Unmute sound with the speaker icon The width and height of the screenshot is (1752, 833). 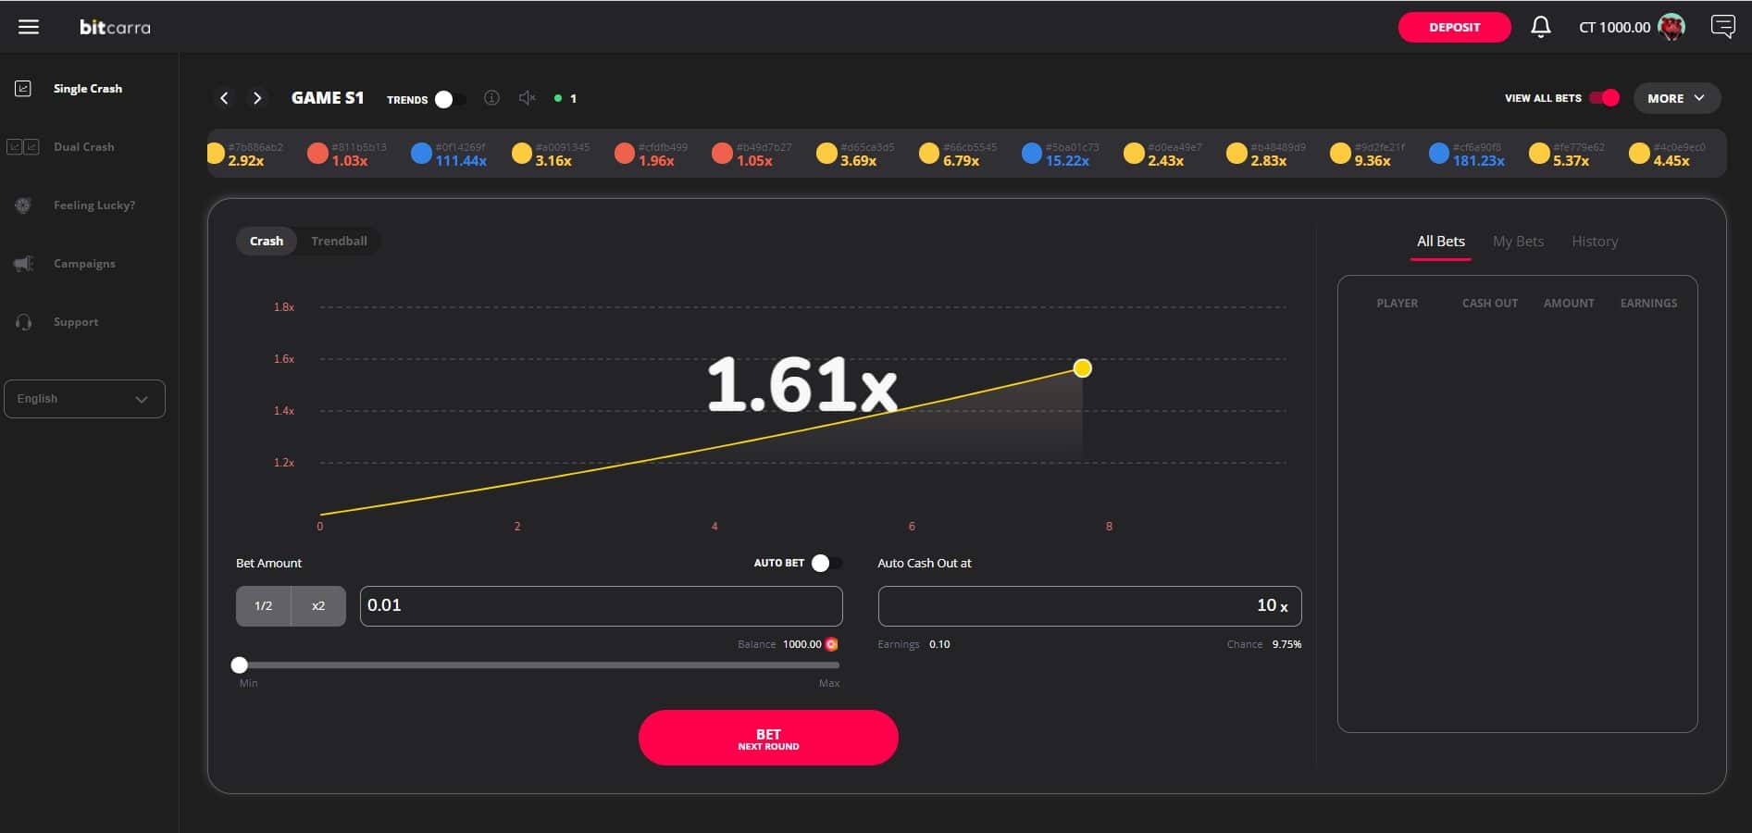[x=527, y=98]
